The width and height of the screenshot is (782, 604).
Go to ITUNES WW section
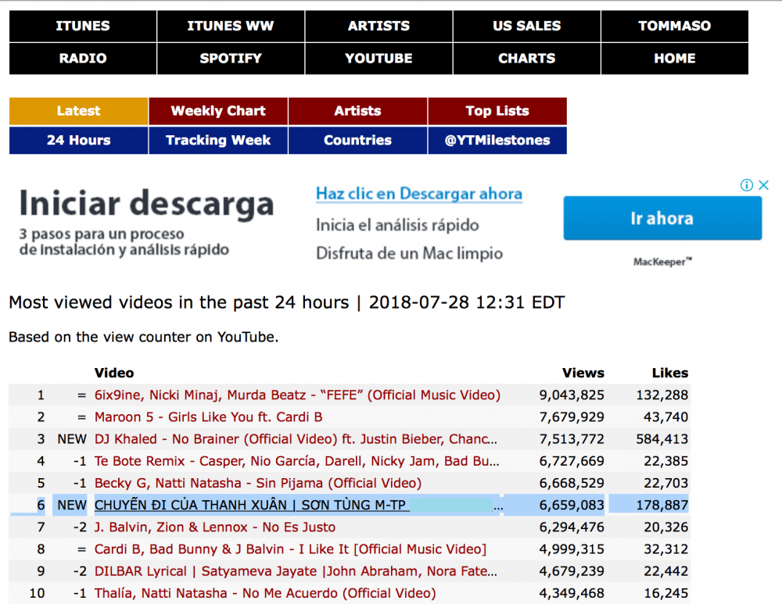coord(231,26)
